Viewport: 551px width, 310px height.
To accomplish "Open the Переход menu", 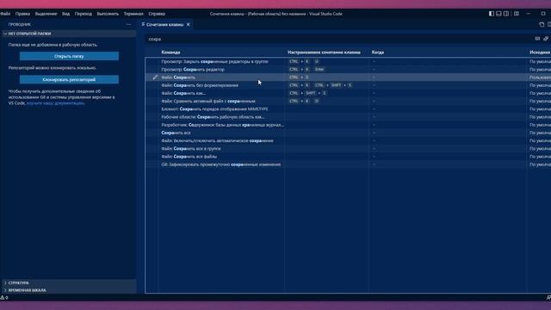I will 84,14.
